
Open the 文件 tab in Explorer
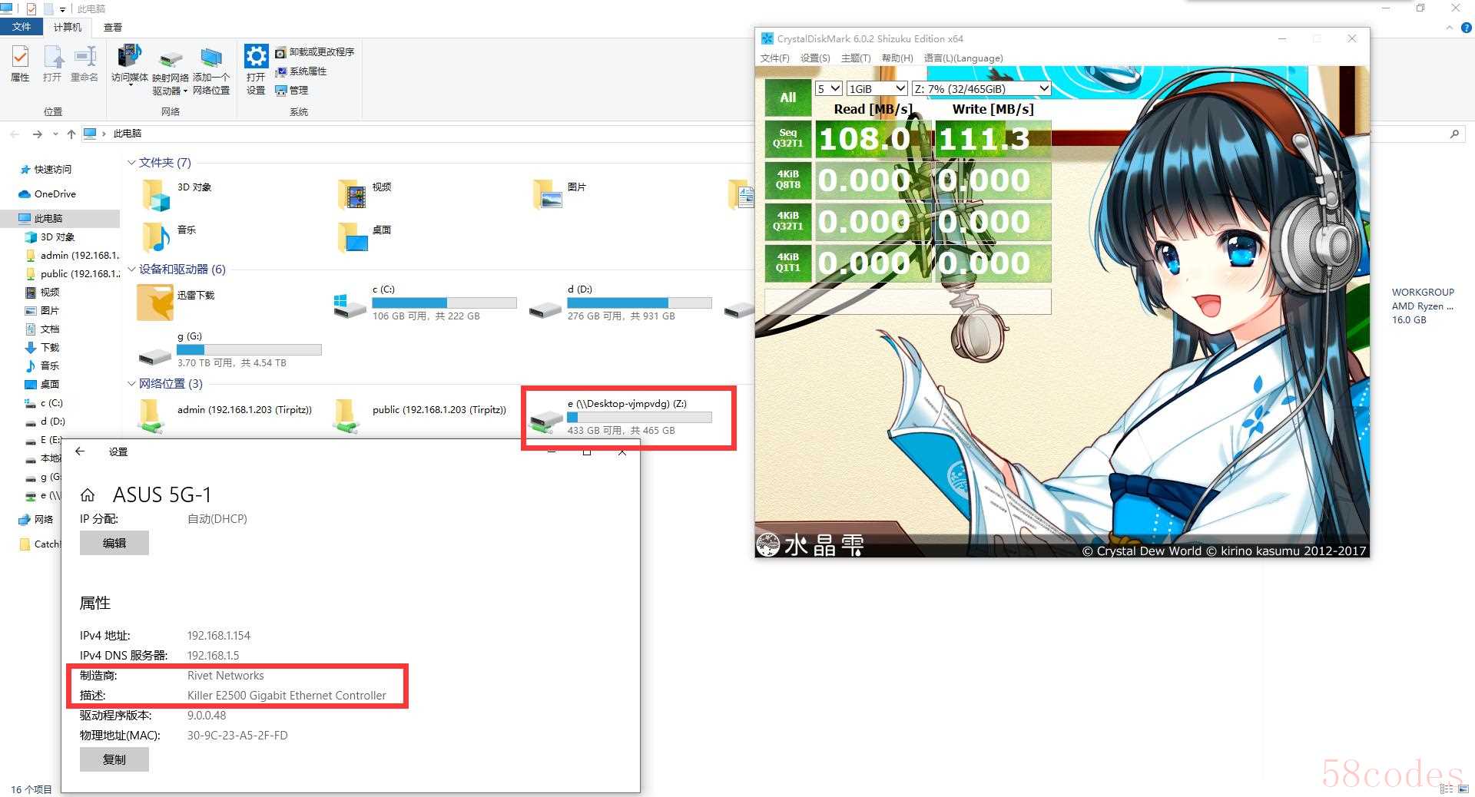[x=22, y=27]
